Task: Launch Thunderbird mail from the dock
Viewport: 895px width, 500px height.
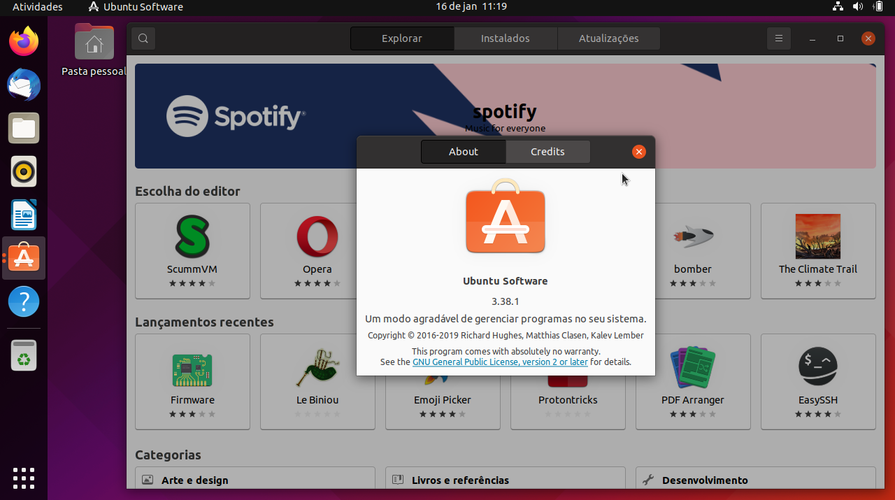Action: [24, 85]
